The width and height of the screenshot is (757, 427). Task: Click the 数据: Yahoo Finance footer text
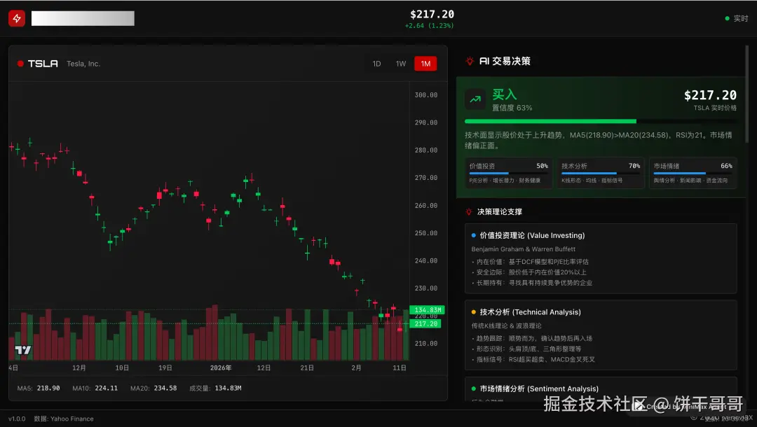pyautogui.click(x=64, y=419)
